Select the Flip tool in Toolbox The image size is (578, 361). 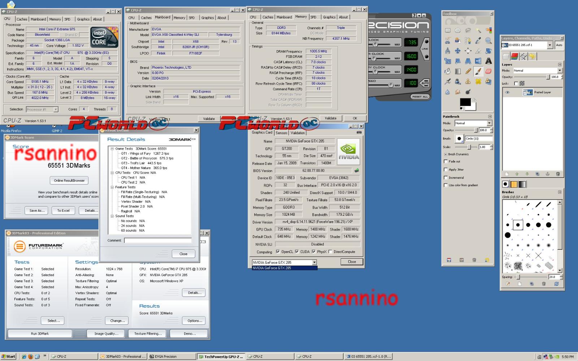(478, 61)
